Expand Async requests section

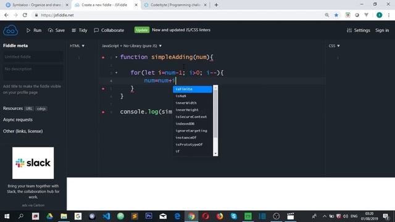18,120
